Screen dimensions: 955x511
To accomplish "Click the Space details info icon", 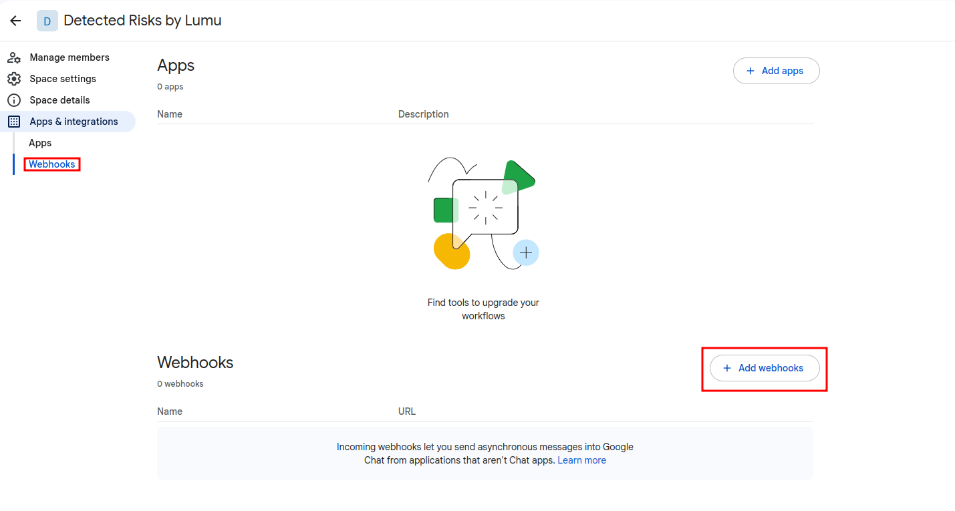I will point(14,100).
